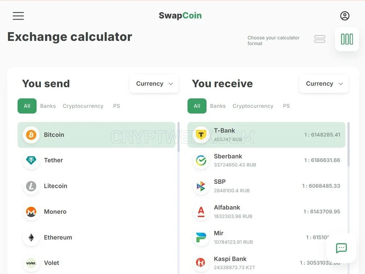Screen dimensions: 365x274
Task: Filter receive list by Banks tab
Action: coord(218,106)
